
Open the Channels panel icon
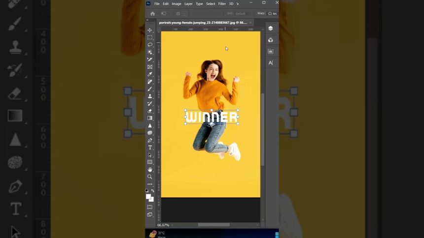(271, 40)
